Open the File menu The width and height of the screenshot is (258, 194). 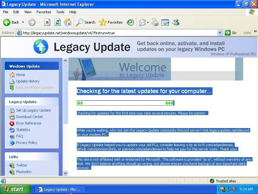tap(5, 12)
